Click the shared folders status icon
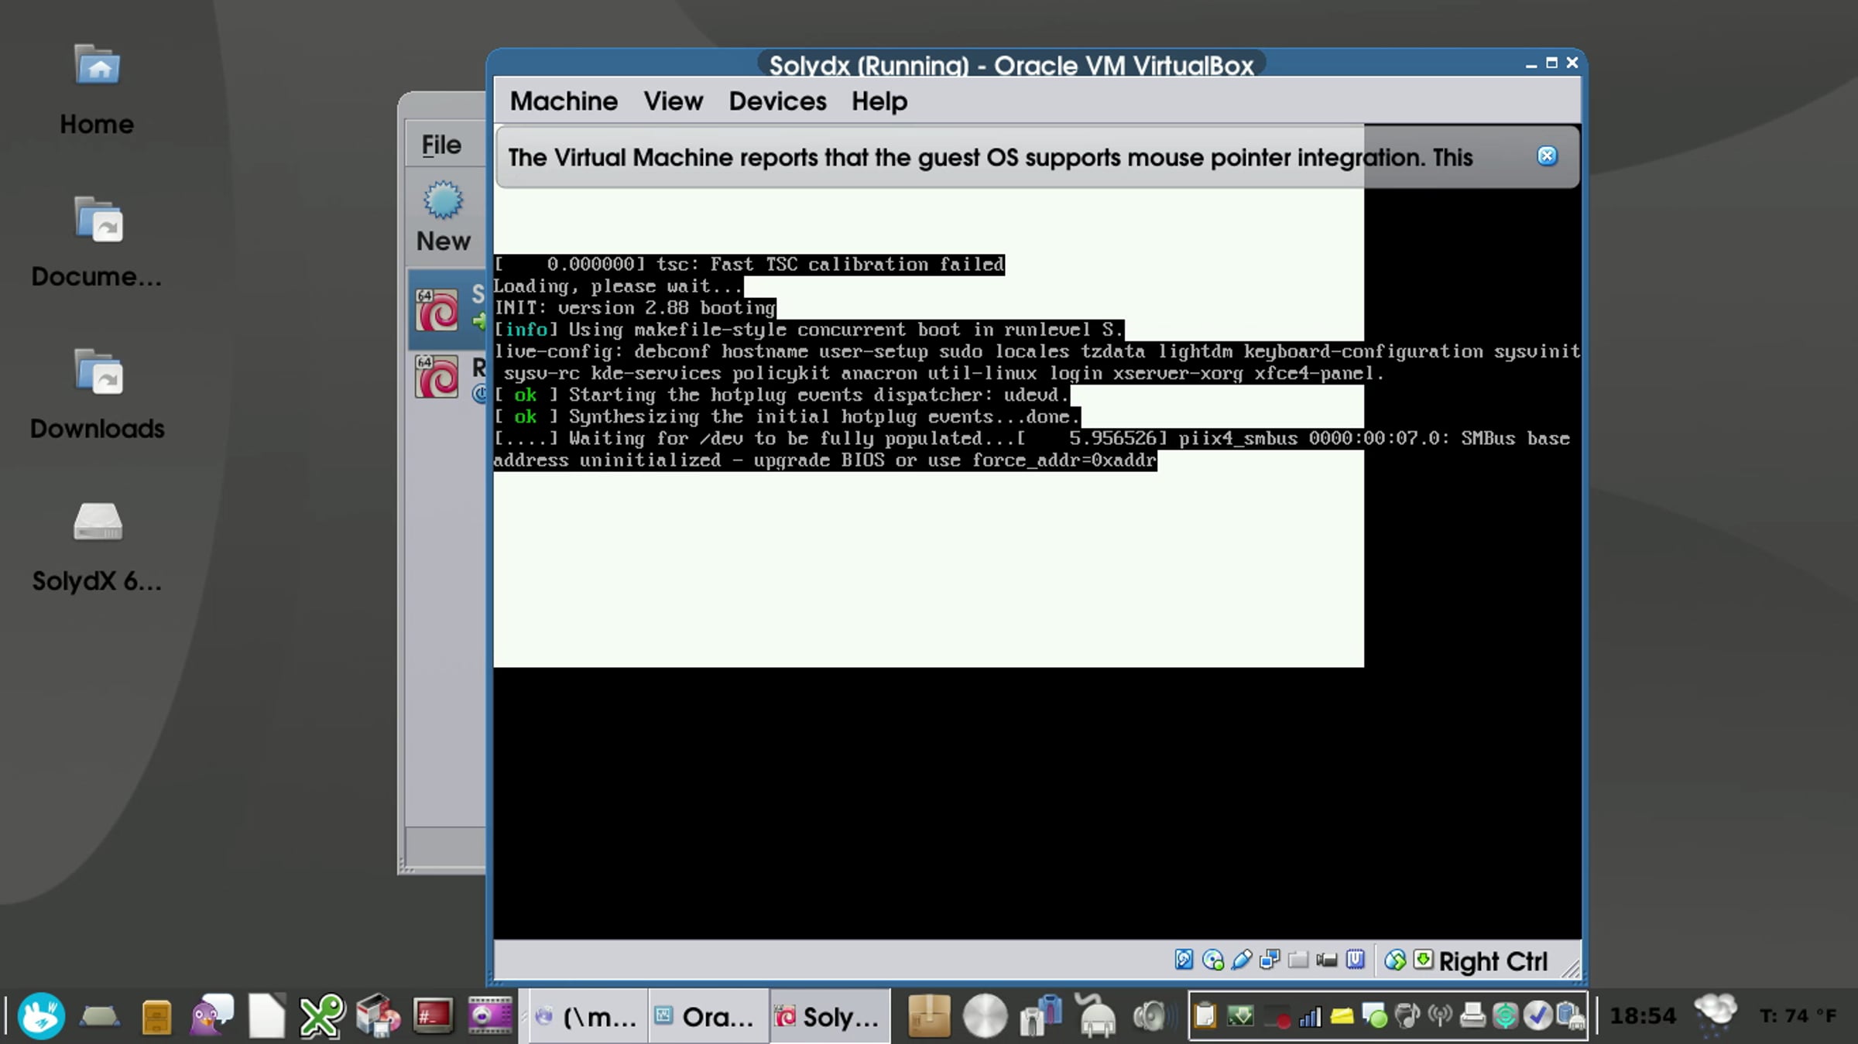1858x1044 pixels. point(1298,960)
